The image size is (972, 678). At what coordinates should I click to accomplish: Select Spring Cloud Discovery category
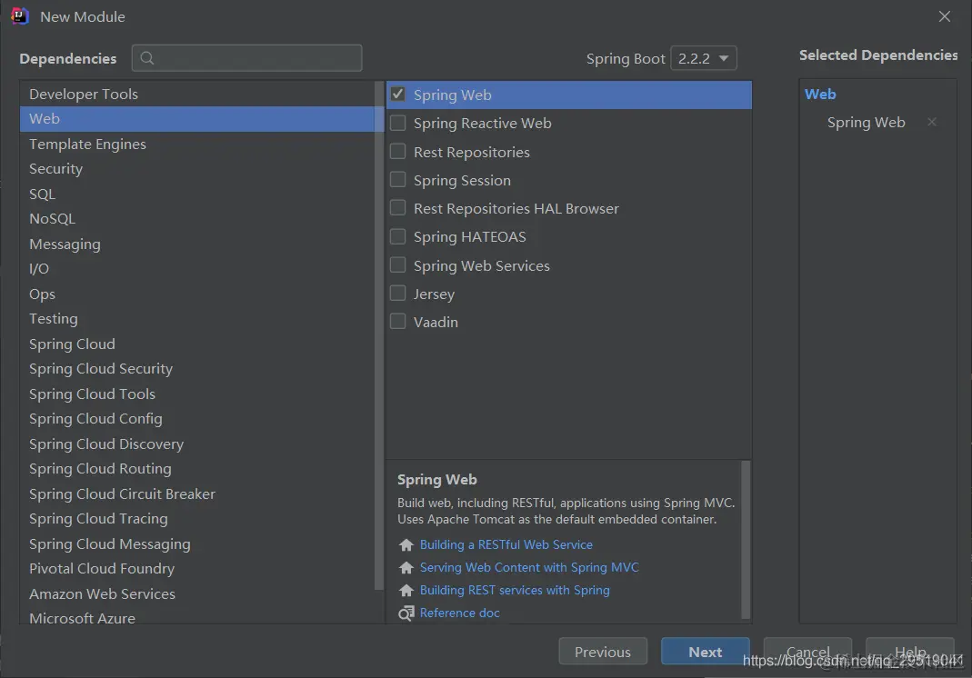197,444
